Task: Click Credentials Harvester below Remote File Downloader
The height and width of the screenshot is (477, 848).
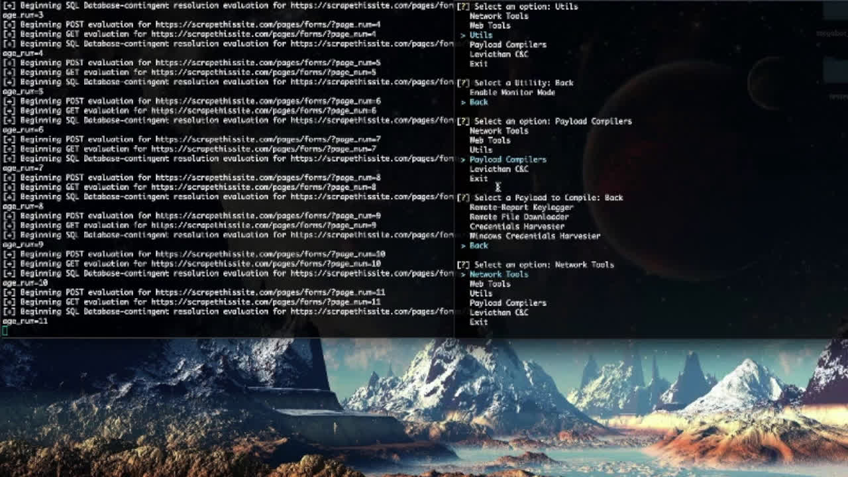Action: point(517,227)
